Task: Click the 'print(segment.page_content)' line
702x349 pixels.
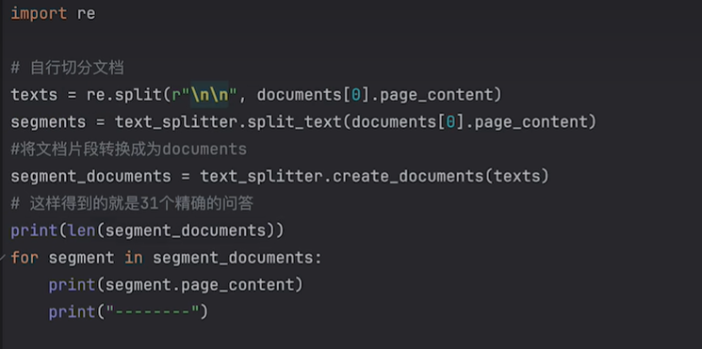Action: (176, 285)
